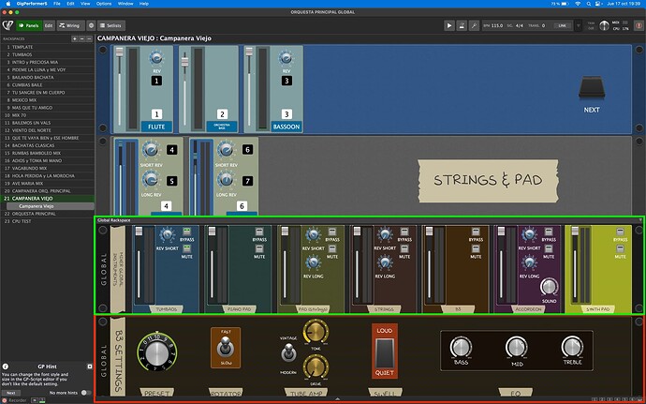Image resolution: width=646 pixels, height=404 pixels.
Task: Remove rackspace with the minus button
Action: coord(81,38)
